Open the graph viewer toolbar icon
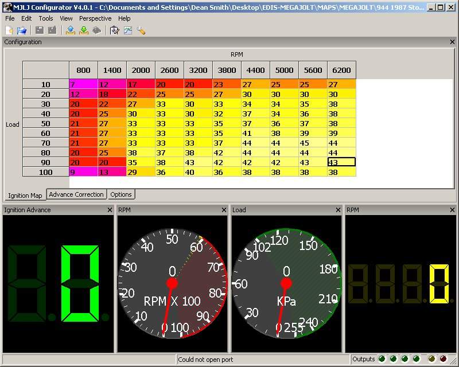This screenshot has height=367, width=459. (x=127, y=30)
